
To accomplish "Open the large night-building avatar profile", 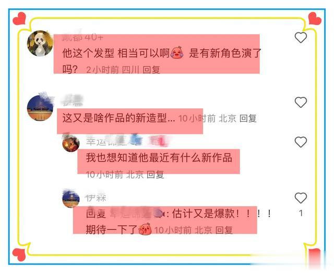I will (40, 108).
